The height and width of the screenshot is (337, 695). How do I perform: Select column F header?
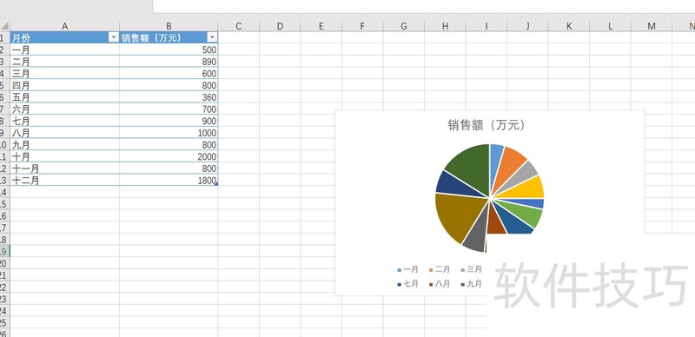362,26
